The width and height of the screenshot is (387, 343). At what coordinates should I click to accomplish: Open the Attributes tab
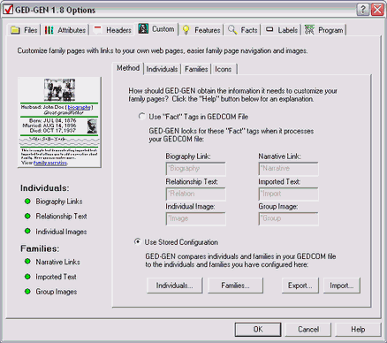click(x=65, y=30)
